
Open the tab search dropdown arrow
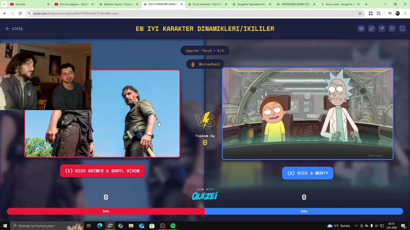(x=4, y=4)
